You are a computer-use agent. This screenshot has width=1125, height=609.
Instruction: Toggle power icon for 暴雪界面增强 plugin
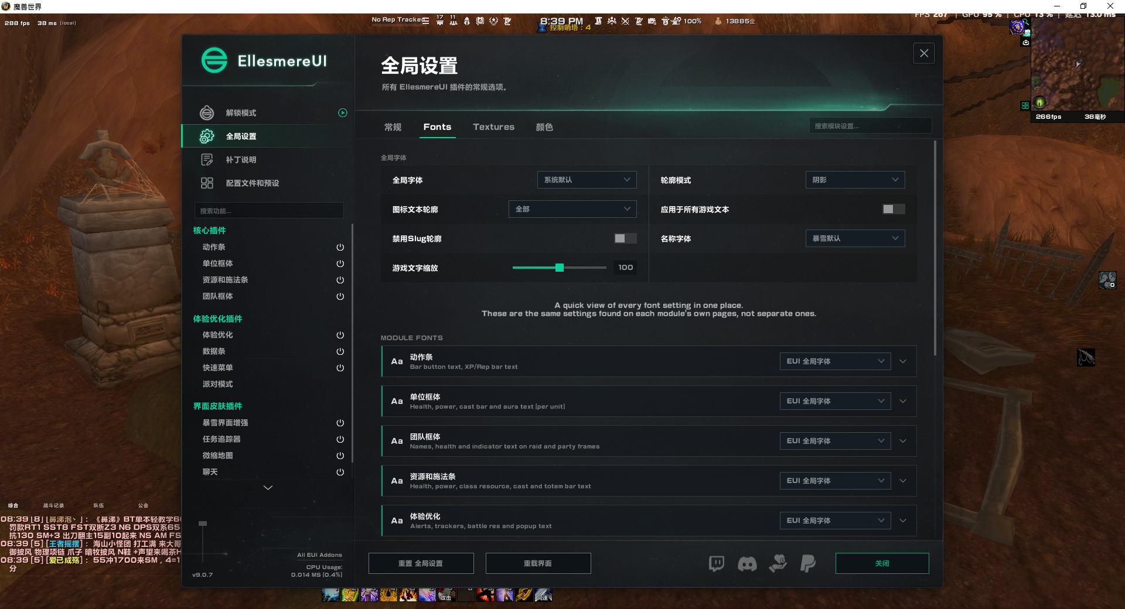tap(340, 423)
